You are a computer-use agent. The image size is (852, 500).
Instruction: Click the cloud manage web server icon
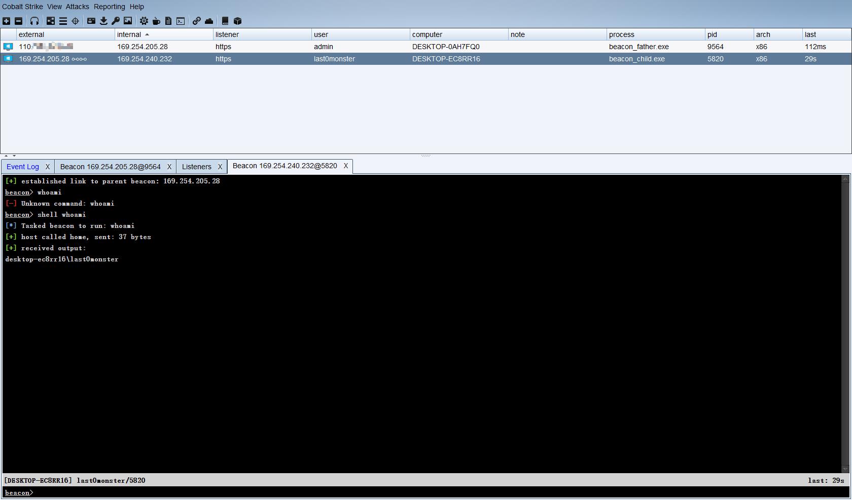point(209,21)
